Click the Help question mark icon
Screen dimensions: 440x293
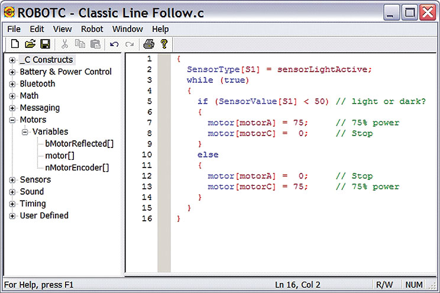tap(164, 44)
